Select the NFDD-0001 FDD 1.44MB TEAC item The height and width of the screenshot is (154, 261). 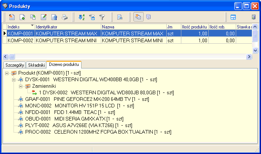pos(70,112)
